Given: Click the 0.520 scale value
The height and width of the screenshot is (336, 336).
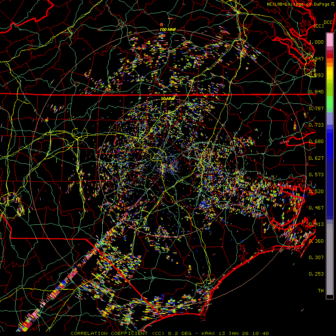Looking at the screenshot, I should tap(317, 192).
